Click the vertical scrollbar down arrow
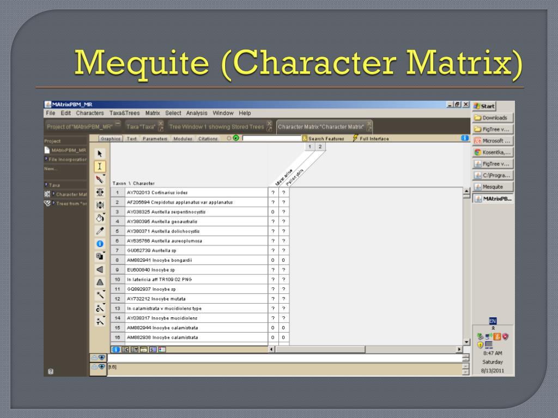558x418 pixels. (466, 342)
